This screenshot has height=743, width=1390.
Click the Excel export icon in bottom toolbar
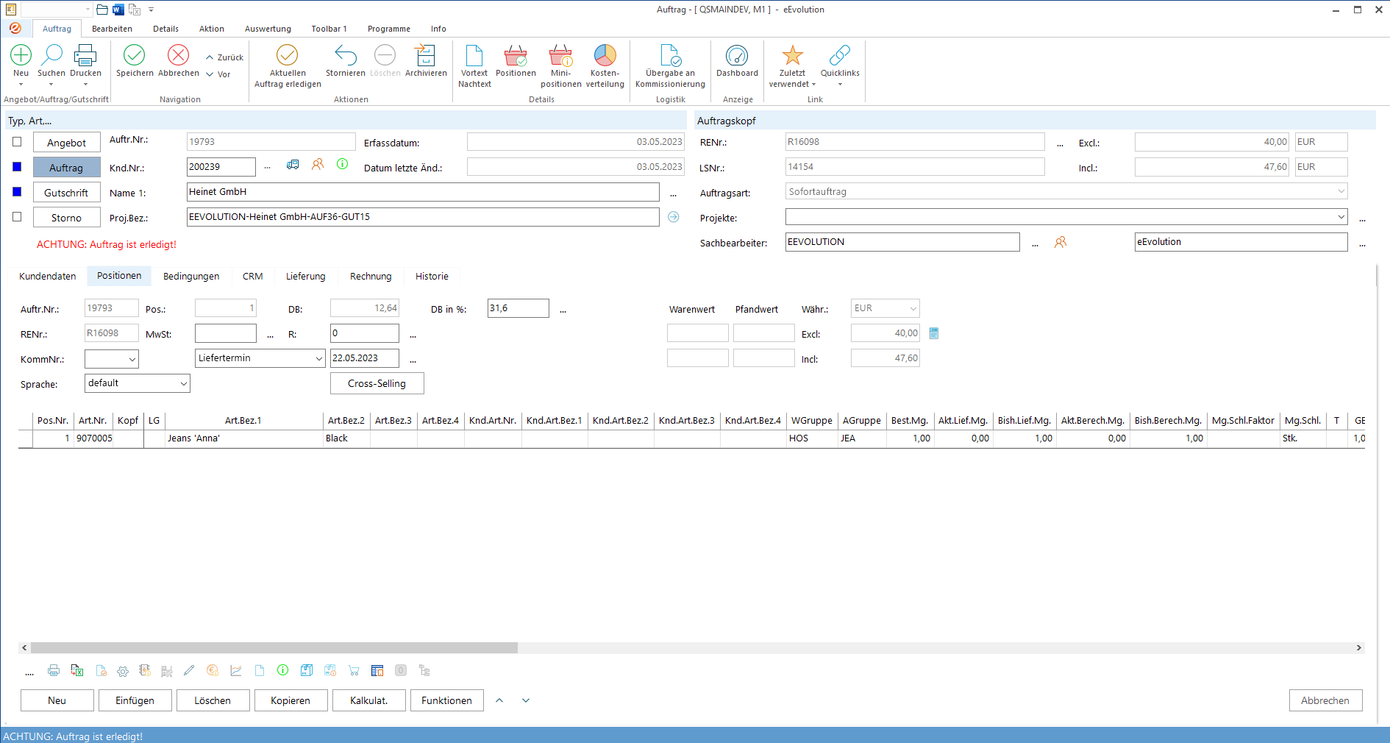click(x=77, y=670)
